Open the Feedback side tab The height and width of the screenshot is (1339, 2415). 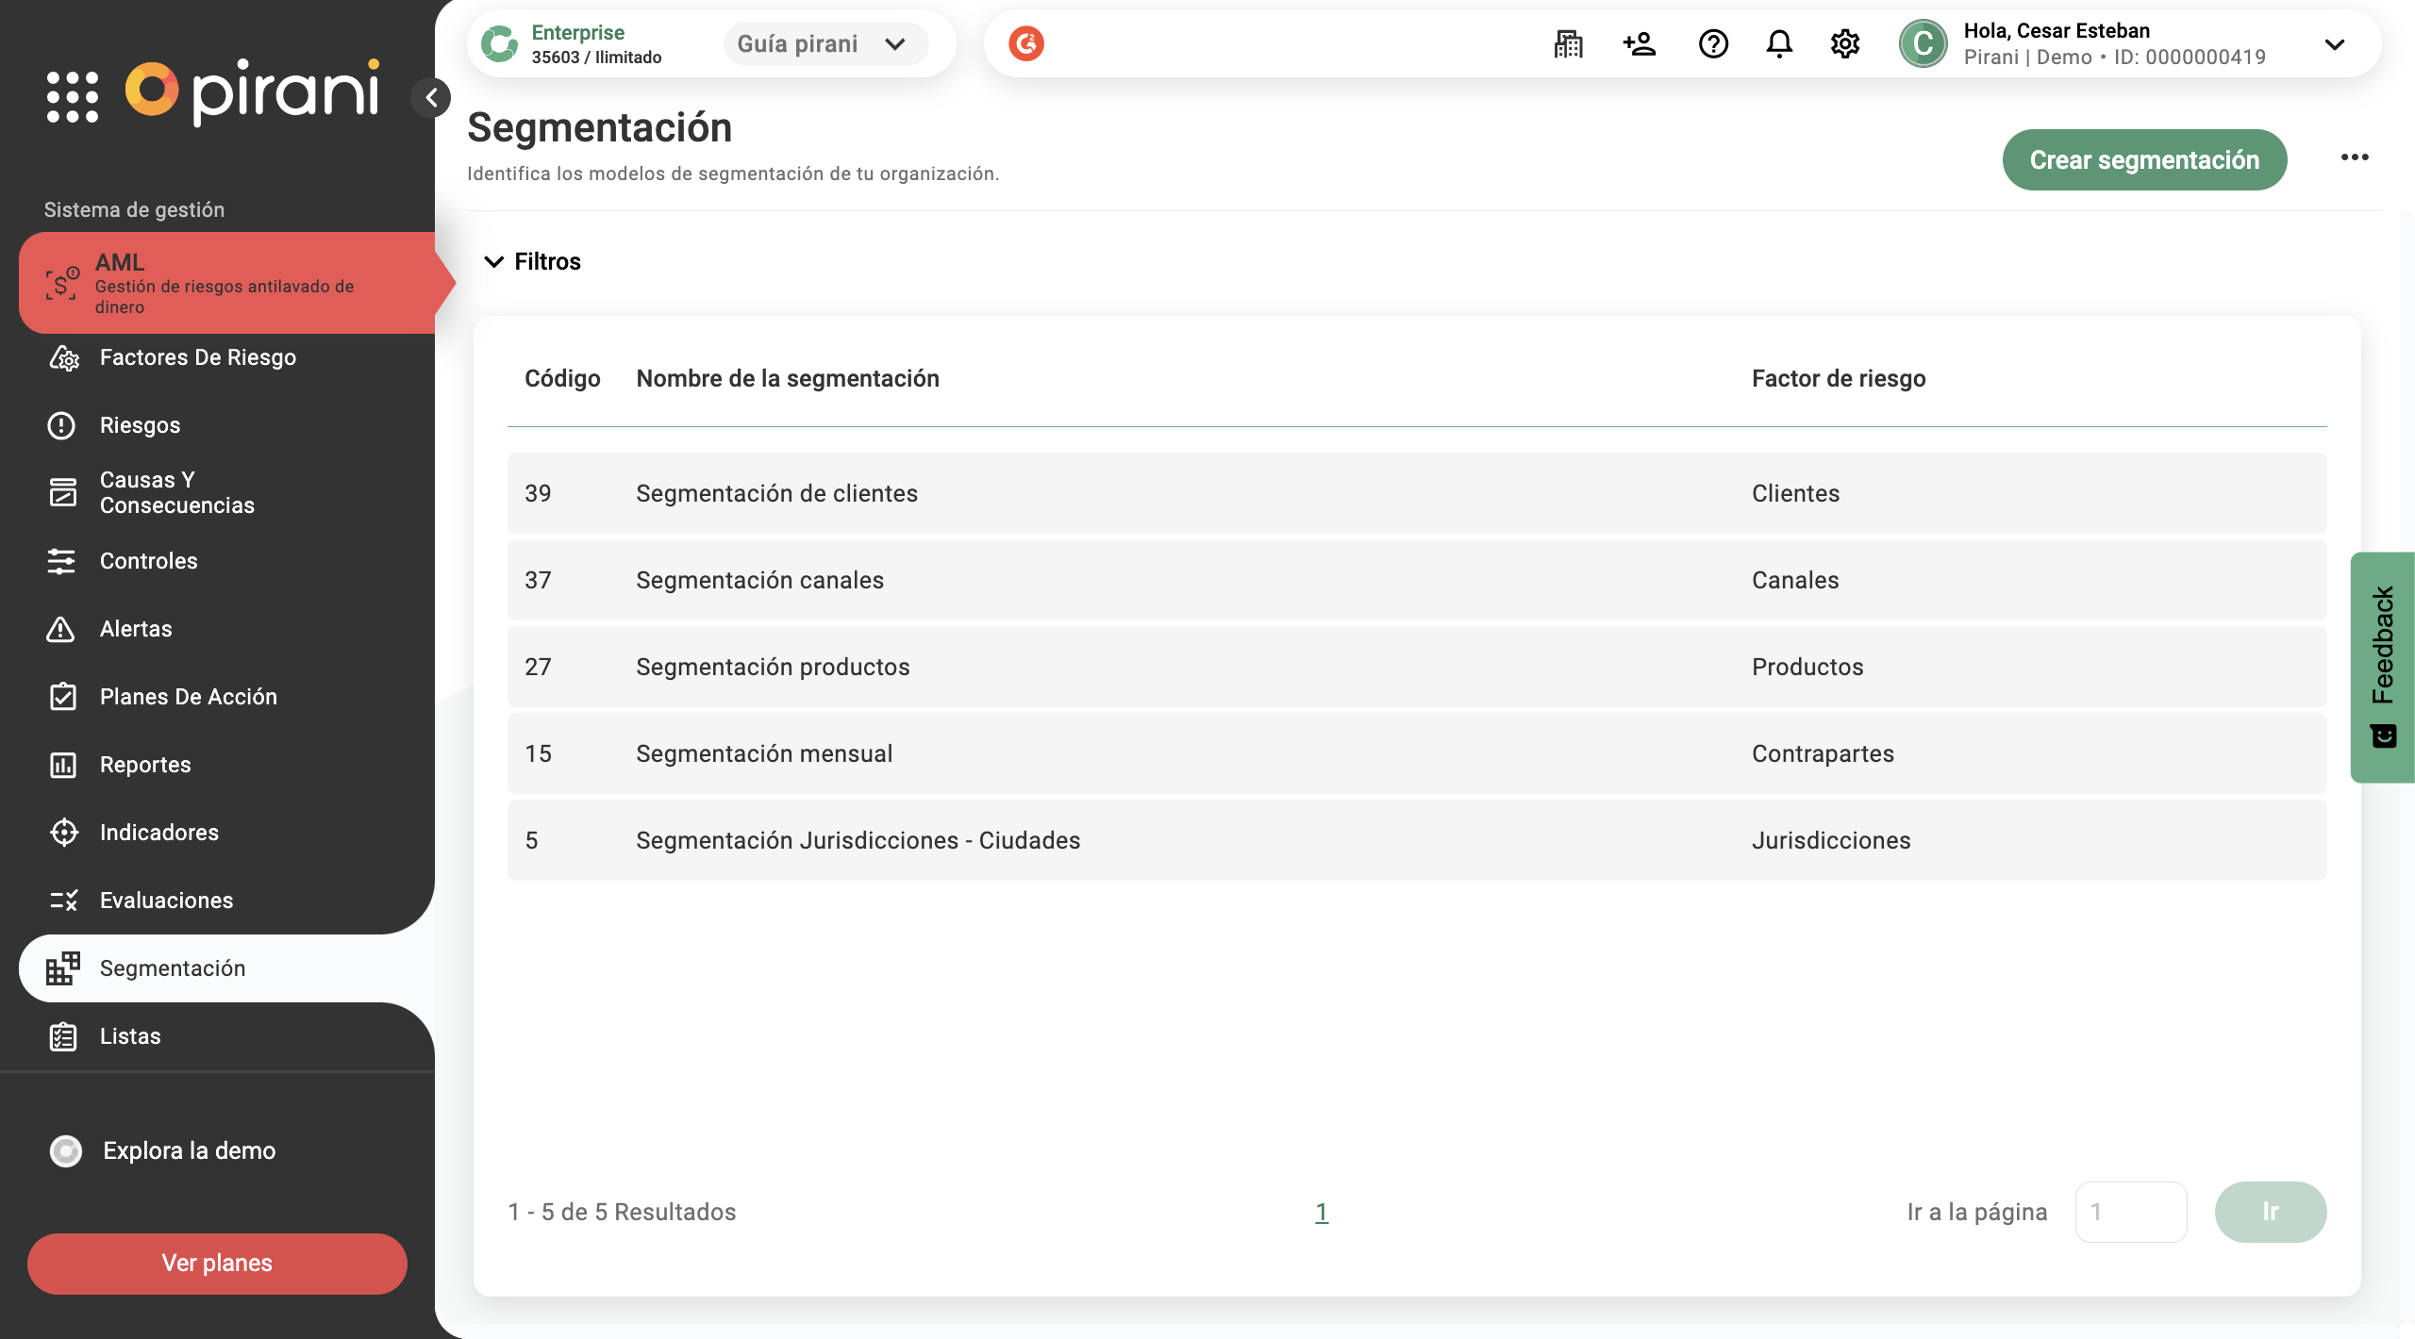pos(2383,667)
